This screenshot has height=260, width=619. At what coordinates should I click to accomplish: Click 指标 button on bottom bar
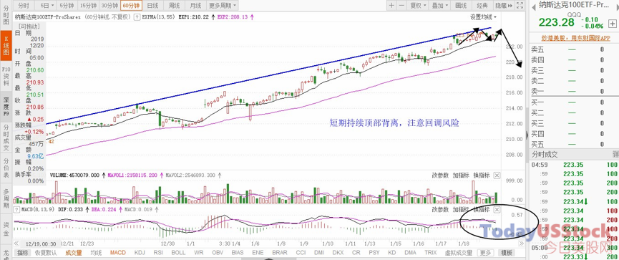[x=22, y=253]
